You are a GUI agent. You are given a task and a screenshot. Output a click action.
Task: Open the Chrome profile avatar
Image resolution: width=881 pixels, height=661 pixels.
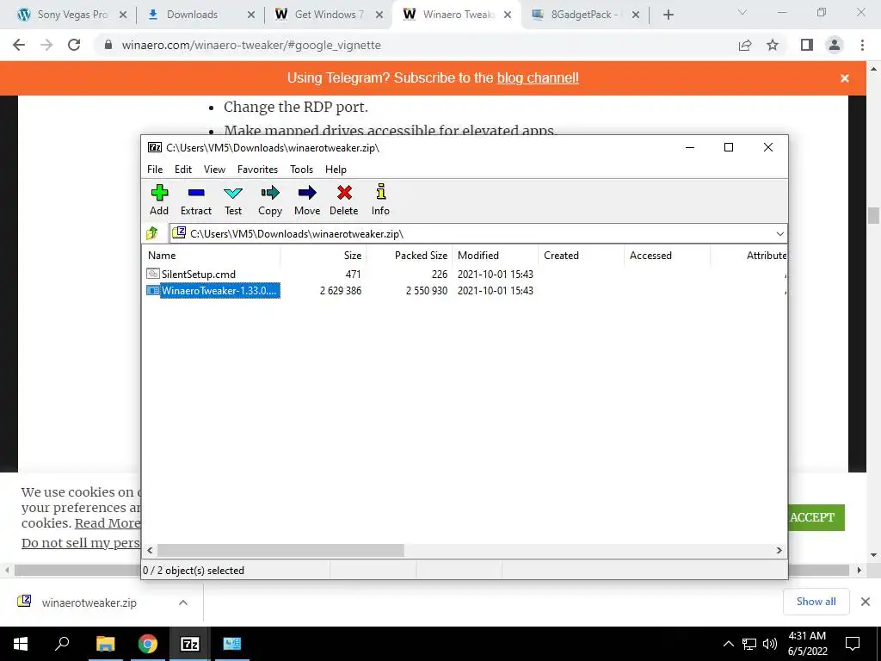click(x=835, y=45)
